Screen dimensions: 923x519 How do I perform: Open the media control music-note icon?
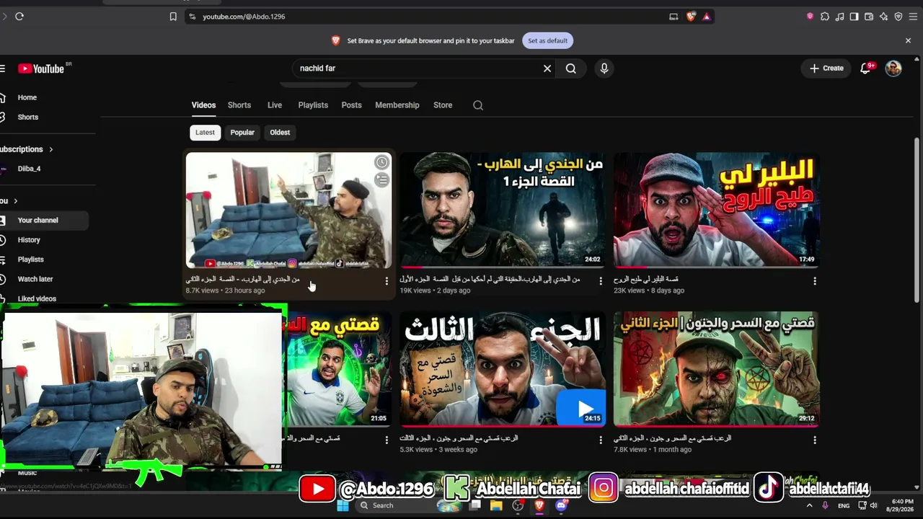(x=839, y=17)
